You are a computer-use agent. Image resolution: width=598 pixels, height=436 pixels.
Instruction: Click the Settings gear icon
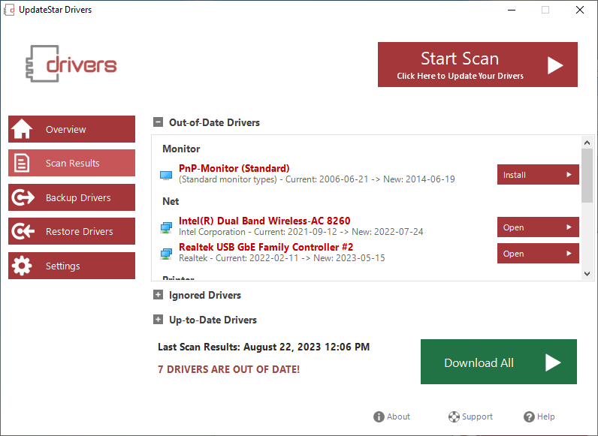(23, 266)
